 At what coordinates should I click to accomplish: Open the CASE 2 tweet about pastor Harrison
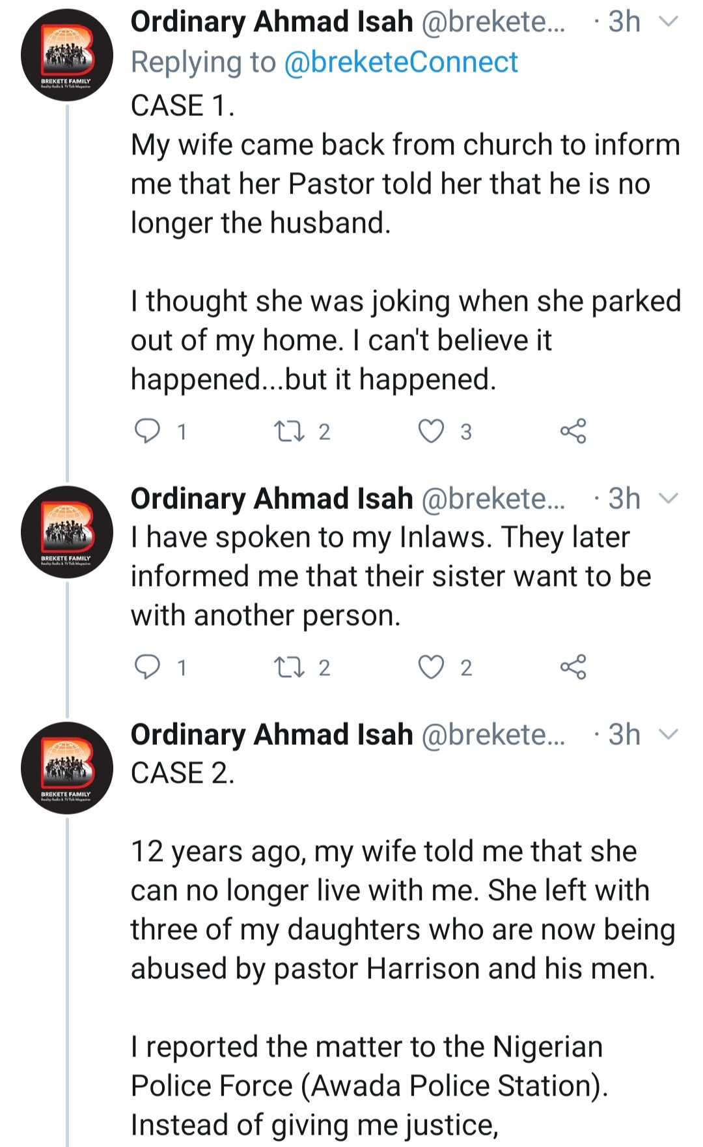pos(391,910)
